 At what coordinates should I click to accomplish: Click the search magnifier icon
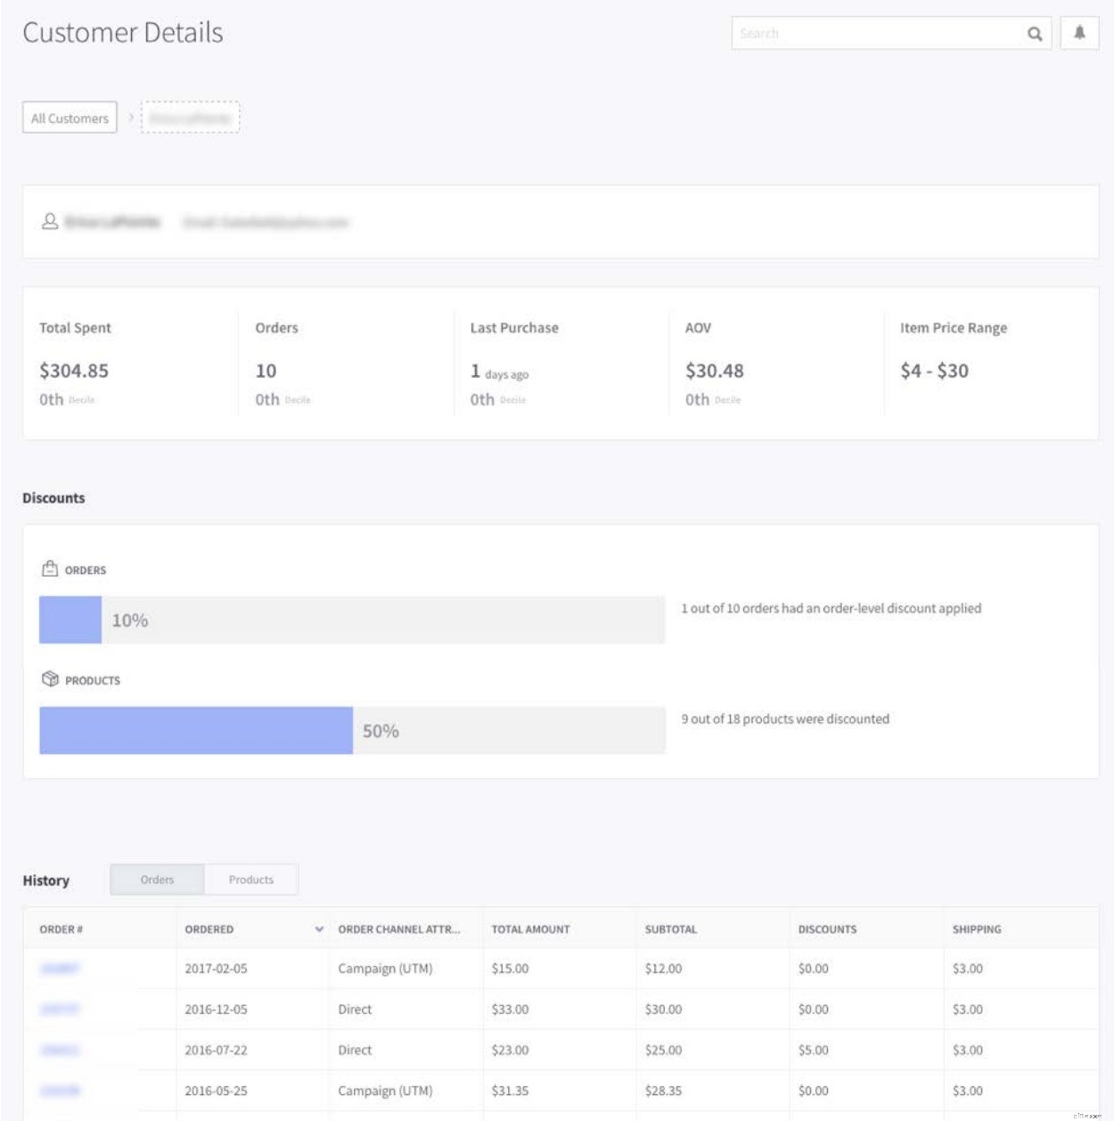tap(1036, 35)
